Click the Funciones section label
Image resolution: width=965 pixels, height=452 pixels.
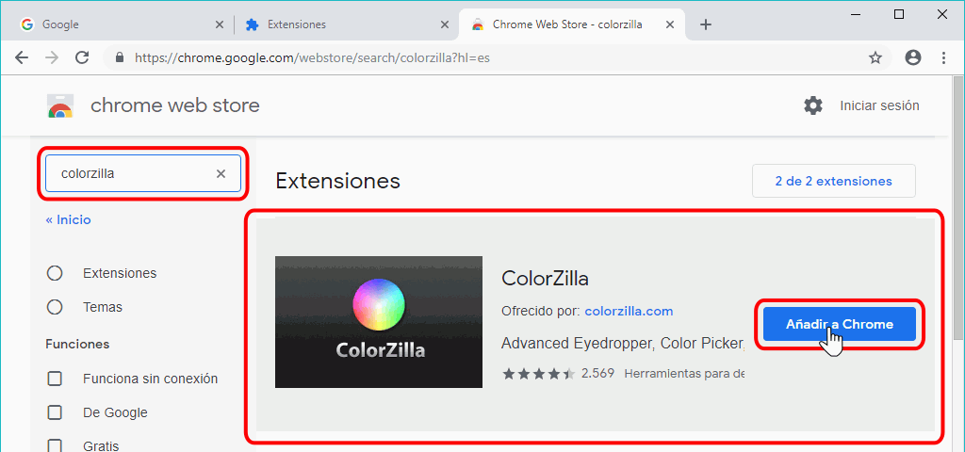coord(77,344)
